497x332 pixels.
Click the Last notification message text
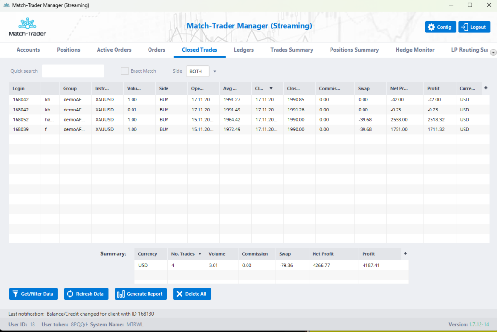coord(100,314)
